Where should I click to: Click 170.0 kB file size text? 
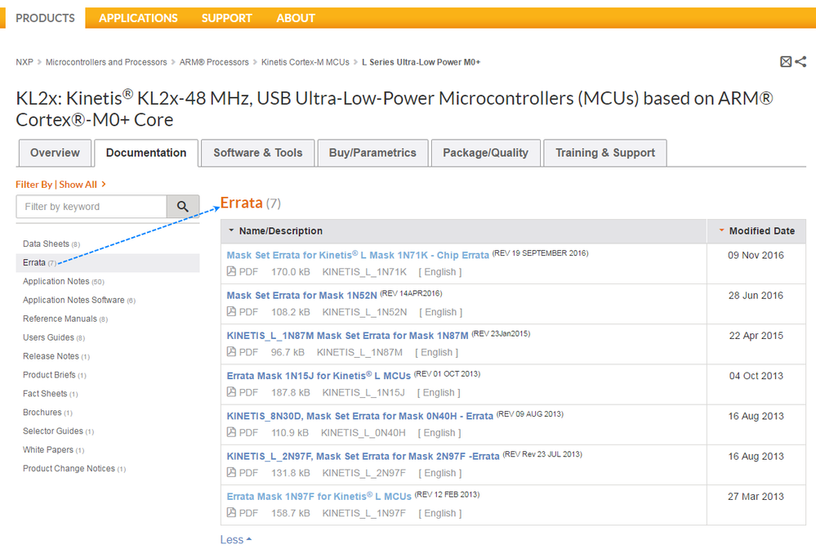pyautogui.click(x=291, y=271)
